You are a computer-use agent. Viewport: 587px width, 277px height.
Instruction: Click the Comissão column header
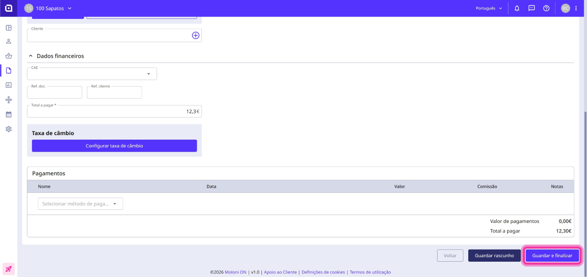point(487,186)
